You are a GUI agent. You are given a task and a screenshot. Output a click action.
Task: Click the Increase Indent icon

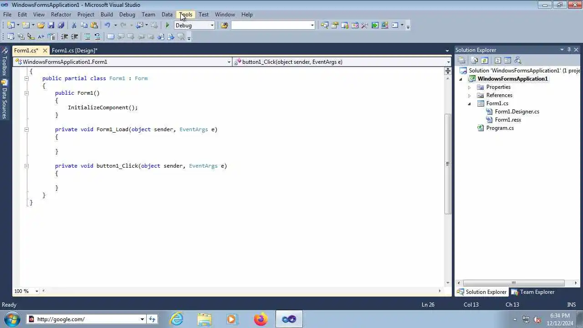tap(74, 36)
